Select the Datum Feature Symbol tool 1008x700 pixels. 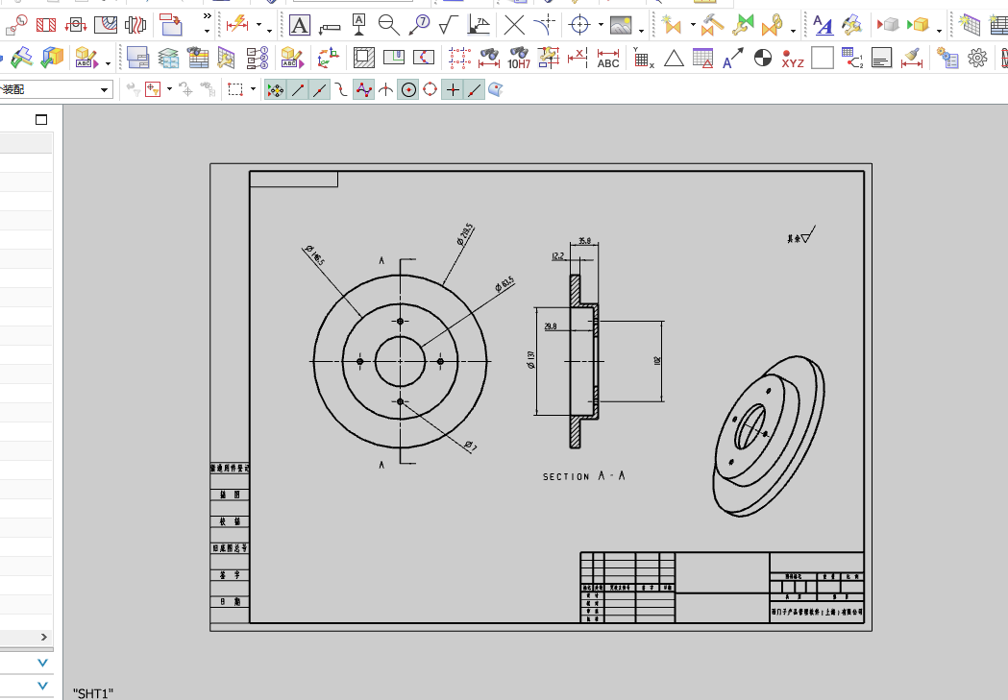pos(358,25)
